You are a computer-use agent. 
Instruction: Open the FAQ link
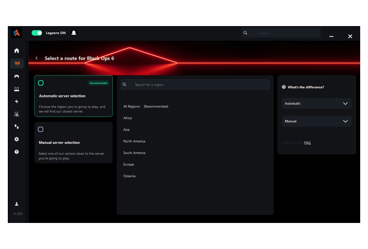coord(307,142)
